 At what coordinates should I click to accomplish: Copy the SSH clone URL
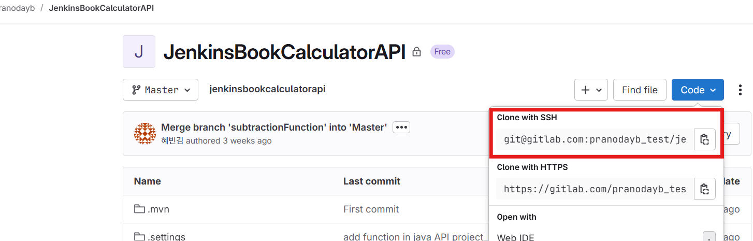coord(704,139)
